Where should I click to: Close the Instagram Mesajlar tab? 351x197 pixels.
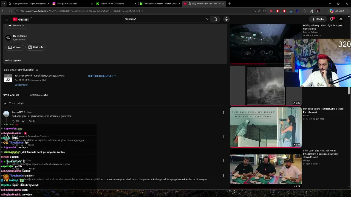[92, 4]
